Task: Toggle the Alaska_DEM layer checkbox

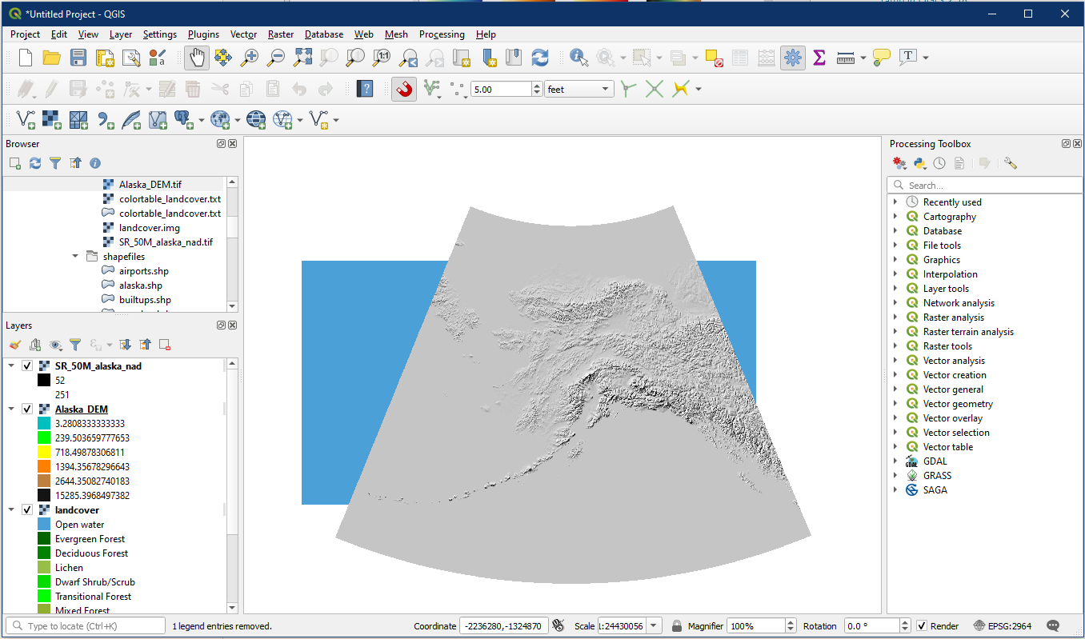Action: point(27,409)
